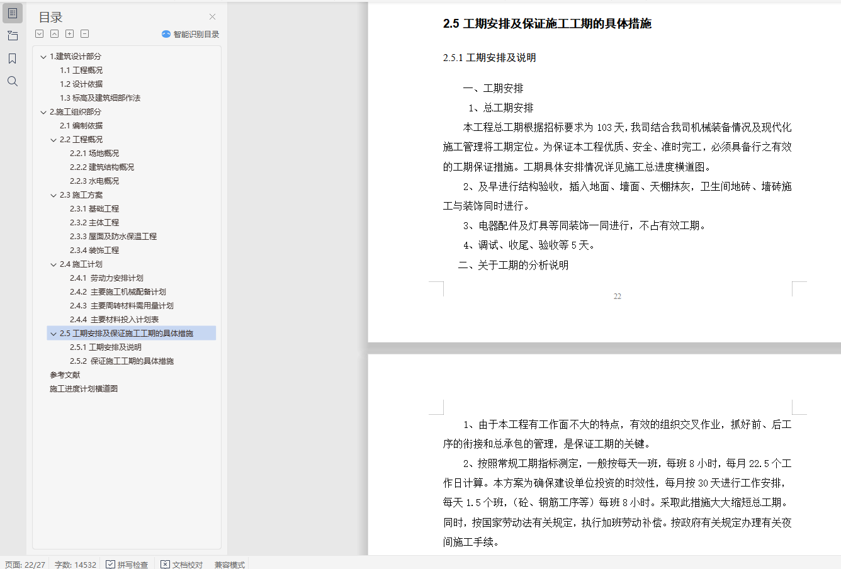Go to 参考文献 in outline
This screenshot has height=569, width=841.
click(x=65, y=375)
